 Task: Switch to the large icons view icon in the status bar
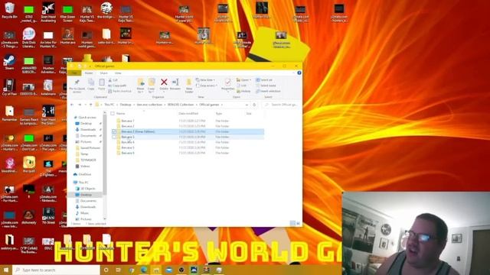pos(298,223)
